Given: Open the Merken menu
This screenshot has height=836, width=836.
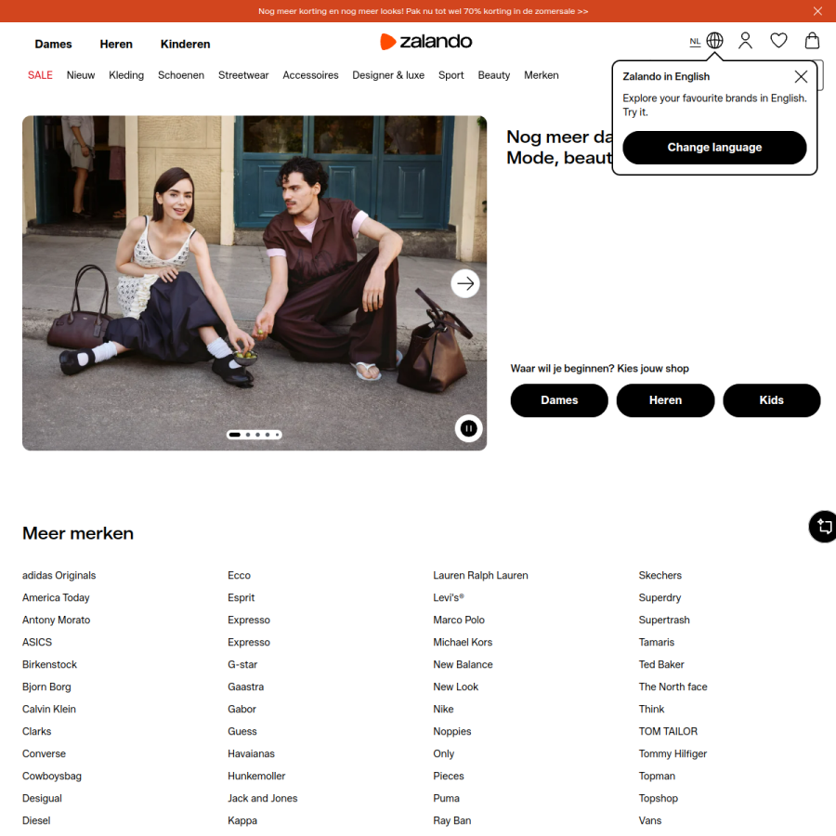Looking at the screenshot, I should point(542,75).
